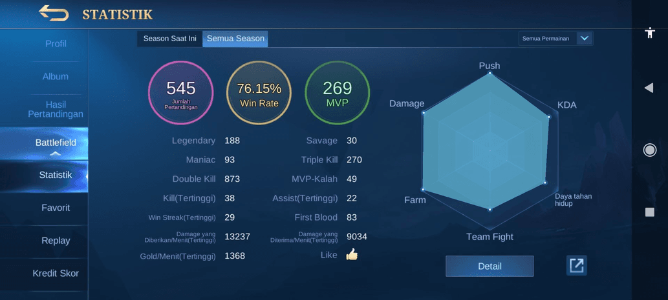Switch to Season Saat Ini tab
This screenshot has width=668, height=300.
[169, 39]
